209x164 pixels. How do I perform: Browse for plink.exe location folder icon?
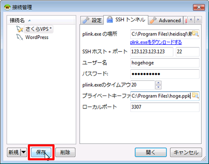(x=195, y=34)
